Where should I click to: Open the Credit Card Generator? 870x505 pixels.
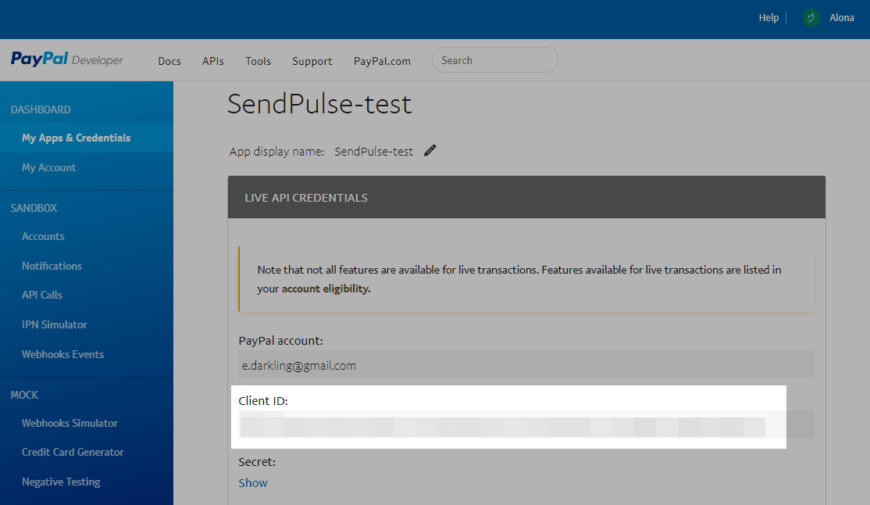click(x=73, y=452)
